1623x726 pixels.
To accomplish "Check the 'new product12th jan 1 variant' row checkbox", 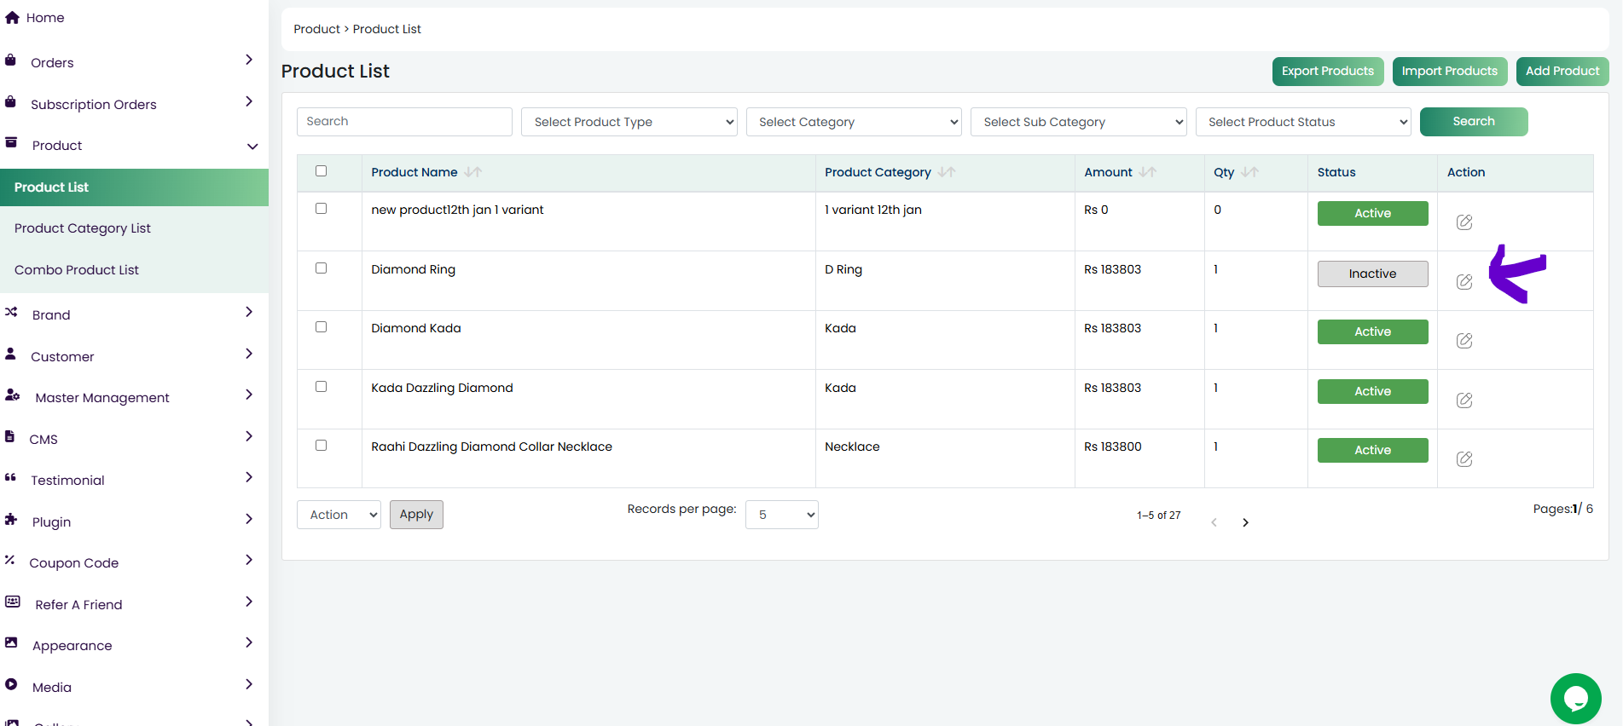I will pyautogui.click(x=322, y=209).
